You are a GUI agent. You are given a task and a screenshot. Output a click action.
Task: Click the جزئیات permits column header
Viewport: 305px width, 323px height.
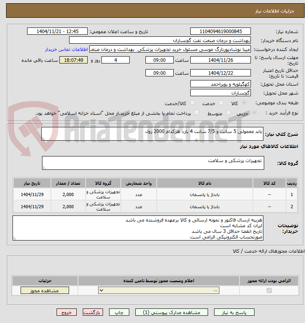[45, 281]
